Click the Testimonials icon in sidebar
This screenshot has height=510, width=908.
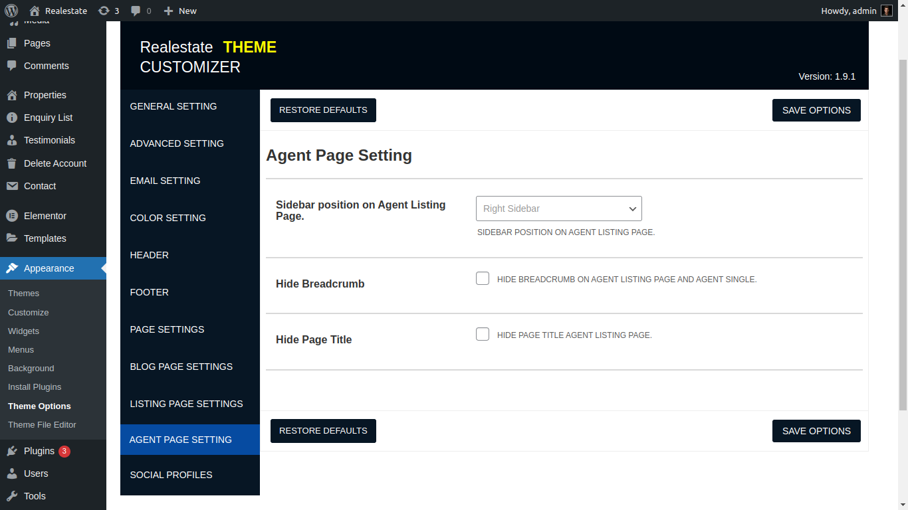12,140
